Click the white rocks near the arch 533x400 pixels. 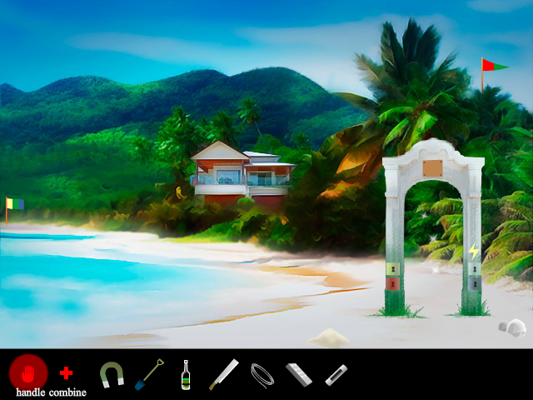point(512,327)
